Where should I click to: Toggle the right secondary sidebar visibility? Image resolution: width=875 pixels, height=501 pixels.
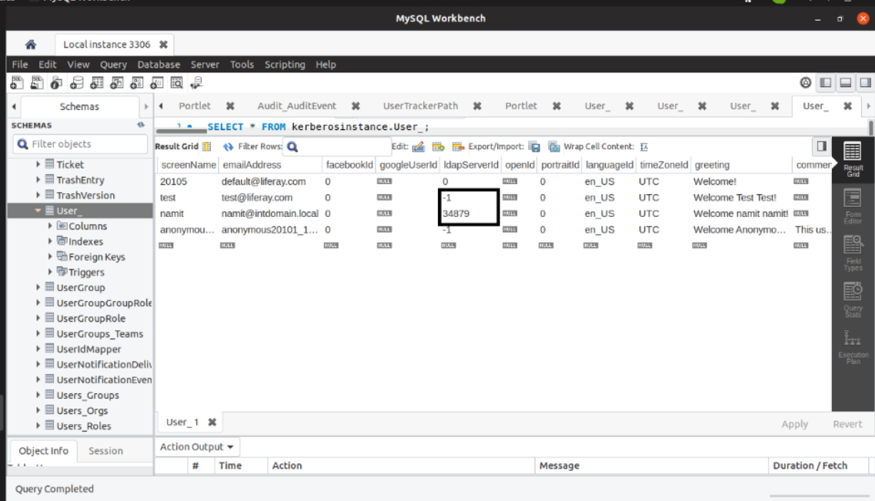coord(866,83)
